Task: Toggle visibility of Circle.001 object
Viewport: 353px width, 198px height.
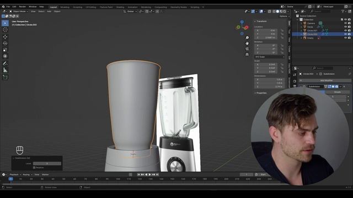Action: click(346, 30)
